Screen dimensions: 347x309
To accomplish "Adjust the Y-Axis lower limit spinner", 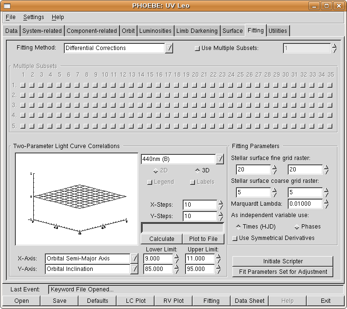I will (176, 269).
